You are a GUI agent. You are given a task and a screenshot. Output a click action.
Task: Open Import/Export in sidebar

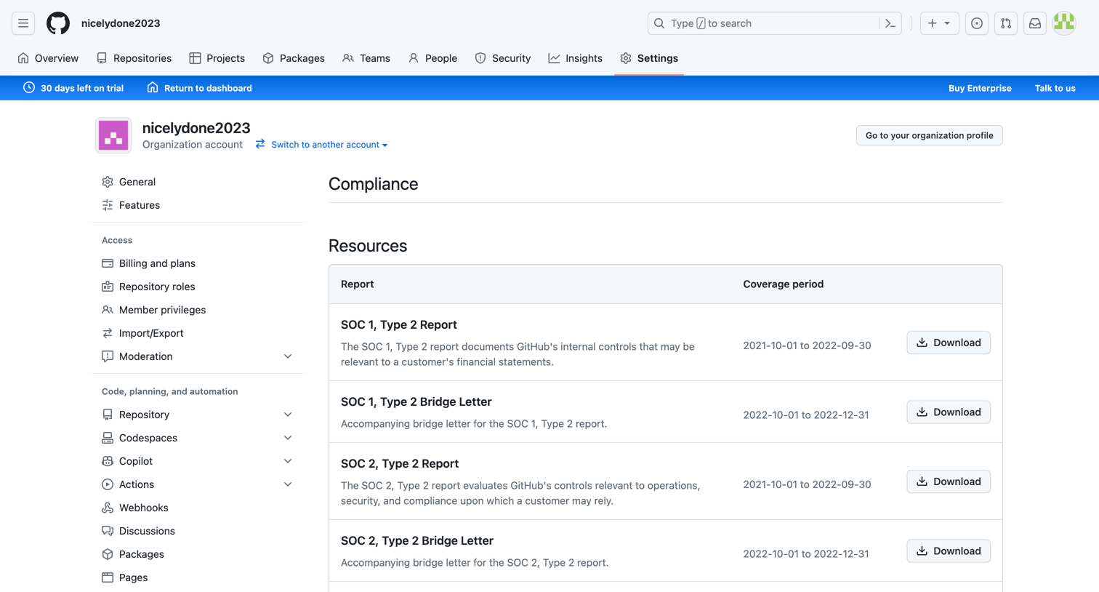[198, 333]
